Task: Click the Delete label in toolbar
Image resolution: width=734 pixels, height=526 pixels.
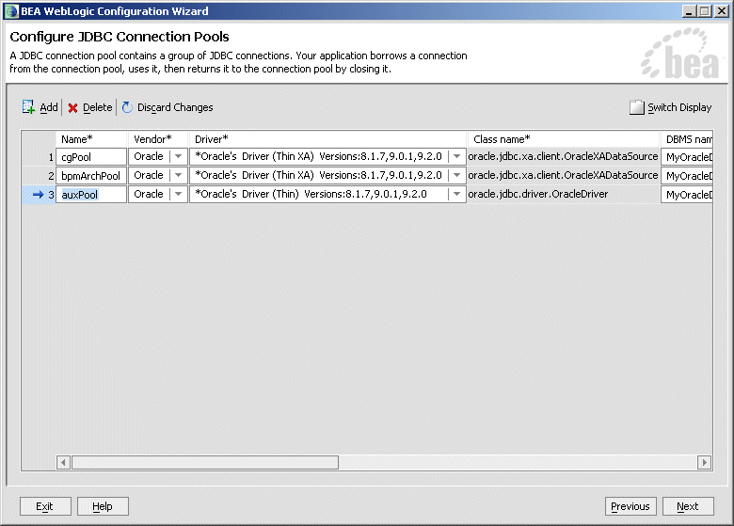Action: tap(97, 107)
